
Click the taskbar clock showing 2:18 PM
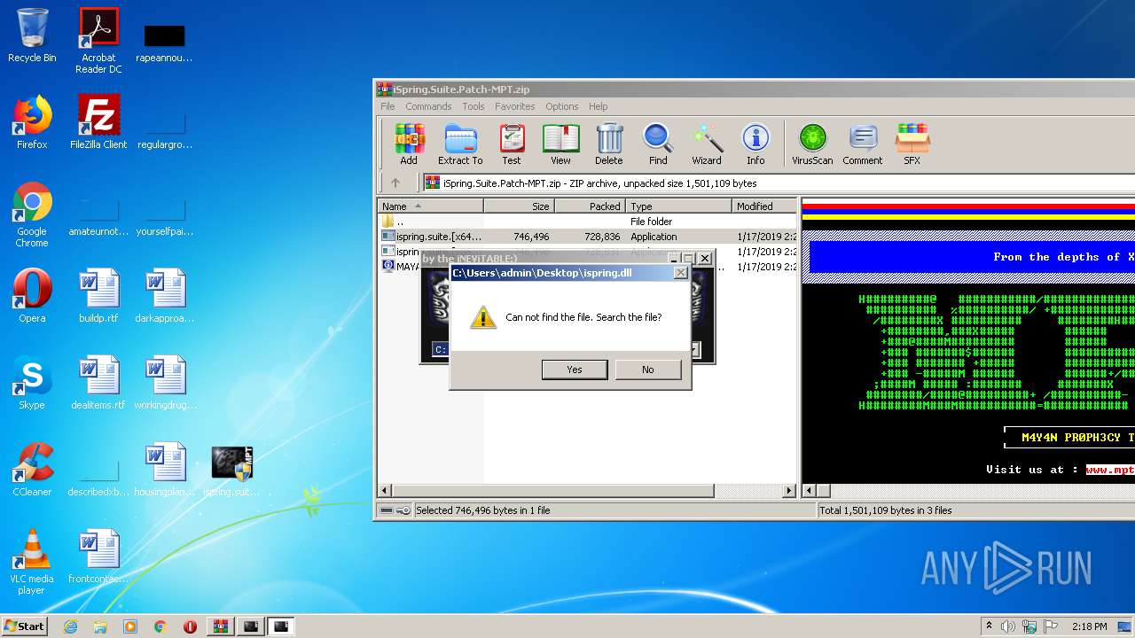pyautogui.click(x=1089, y=626)
